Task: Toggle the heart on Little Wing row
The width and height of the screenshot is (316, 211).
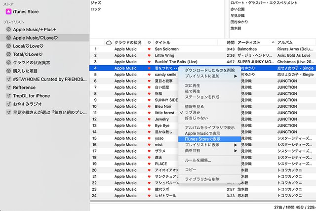Action: 149,56
